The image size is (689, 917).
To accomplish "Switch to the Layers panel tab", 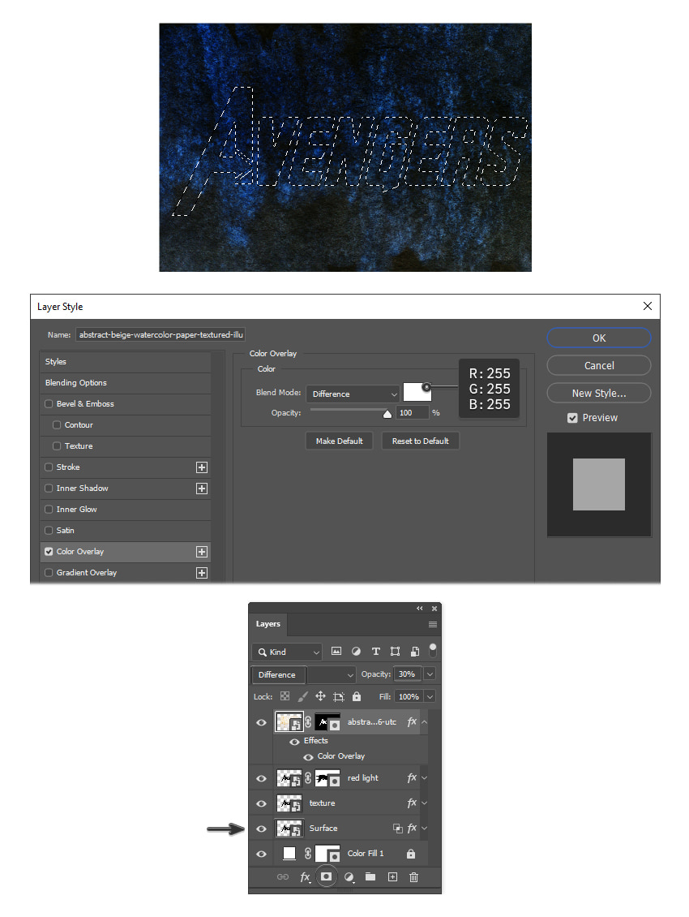I will [x=267, y=624].
